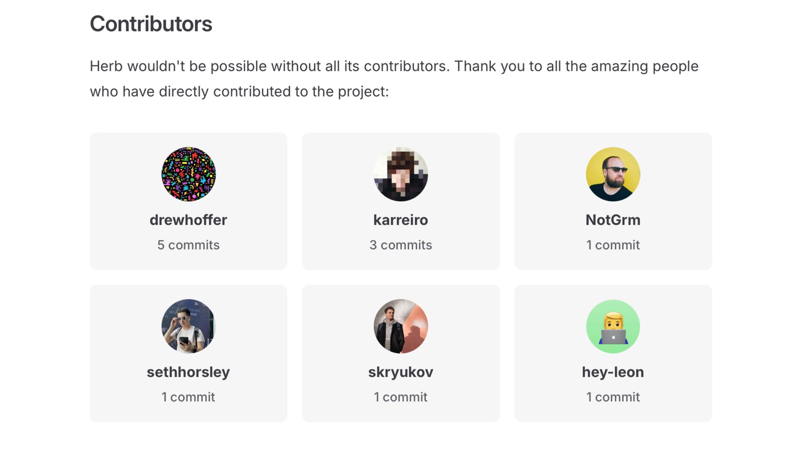Click sethhorsley's 1 commit label
Viewport: 798px width, 449px height.
click(x=188, y=397)
